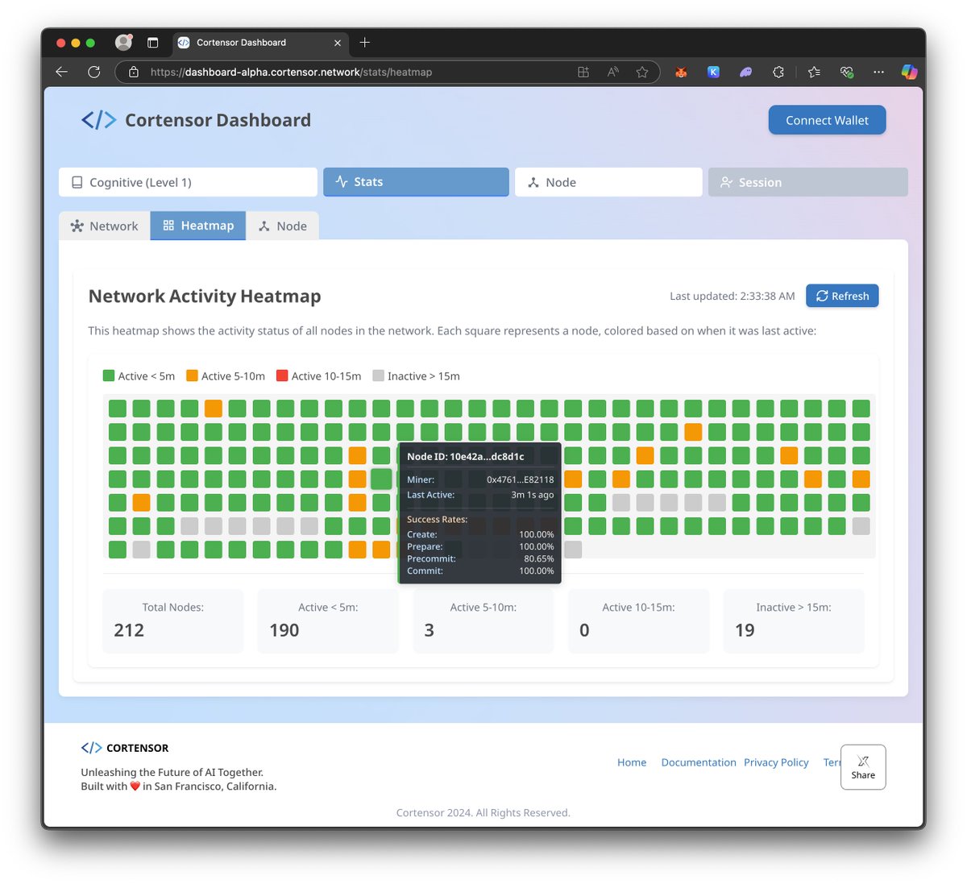Select the Stats activity icon
This screenshot has width=967, height=884.
pyautogui.click(x=341, y=181)
